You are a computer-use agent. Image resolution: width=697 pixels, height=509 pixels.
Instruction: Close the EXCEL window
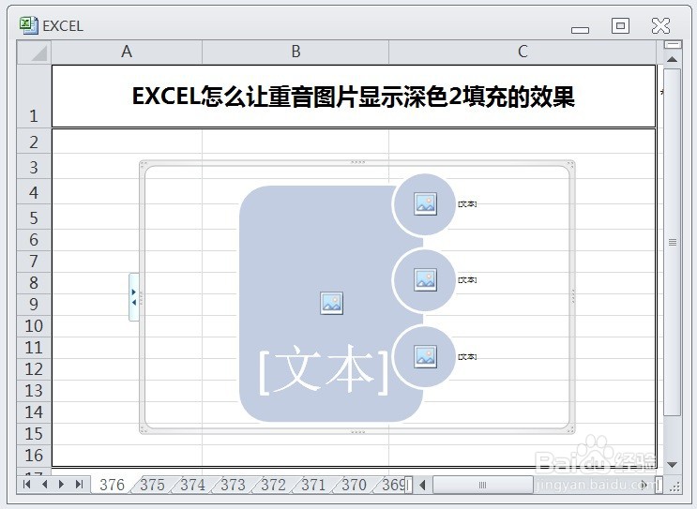click(x=660, y=25)
